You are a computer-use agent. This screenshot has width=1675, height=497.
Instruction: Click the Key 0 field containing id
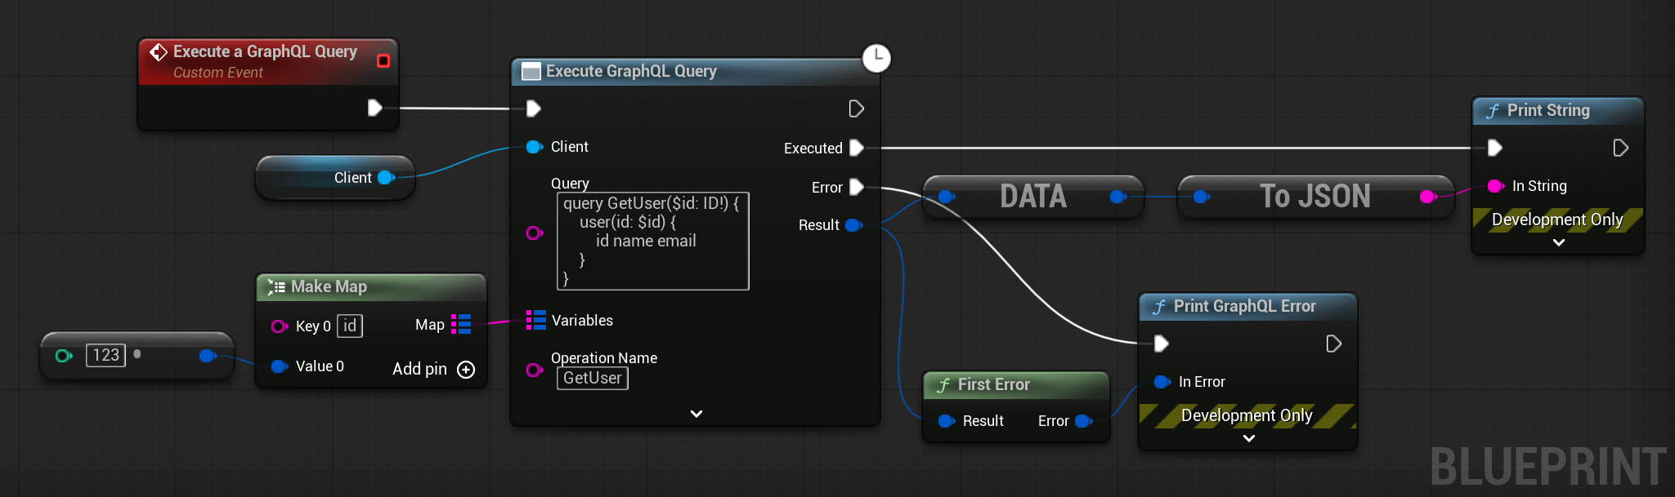(x=350, y=326)
